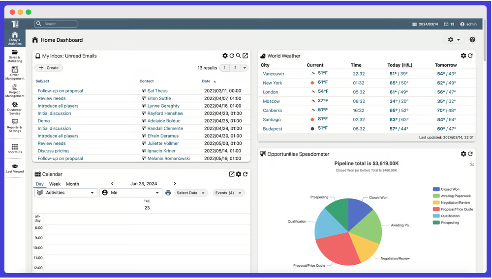492x279 pixels.
Task: Open contact Elton Suttle
Action: point(159,98)
